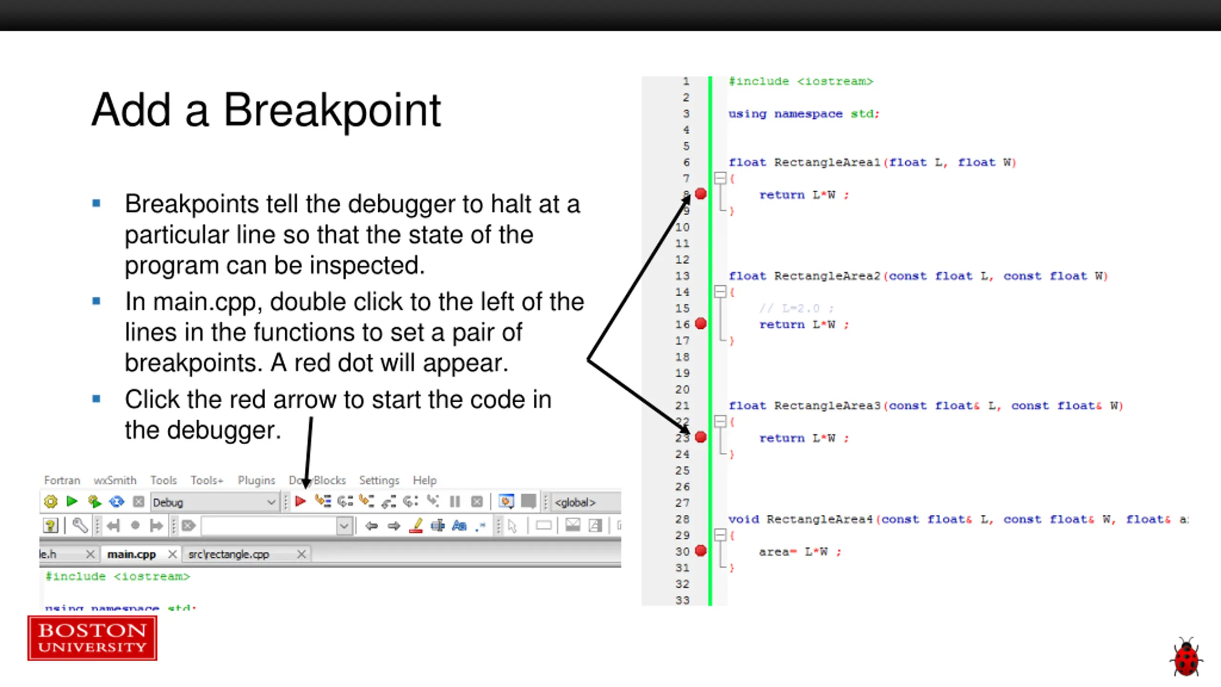Toggle regex search icon
1221x687 pixels.
481,526
